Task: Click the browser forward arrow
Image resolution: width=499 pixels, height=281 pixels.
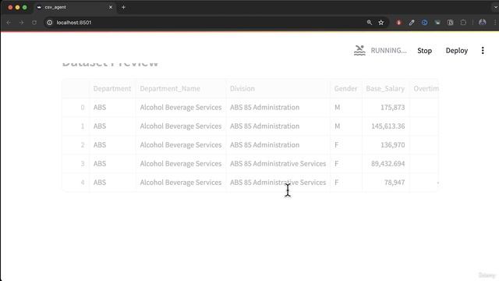Action: click(21, 23)
